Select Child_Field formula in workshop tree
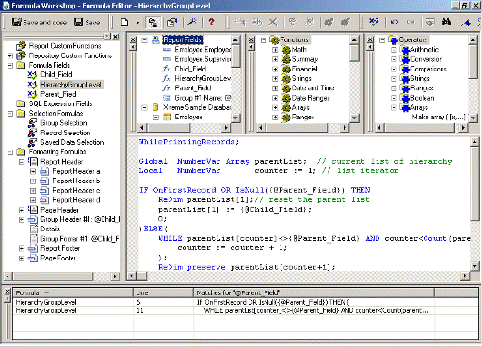This screenshot has width=482, height=347. [56, 74]
